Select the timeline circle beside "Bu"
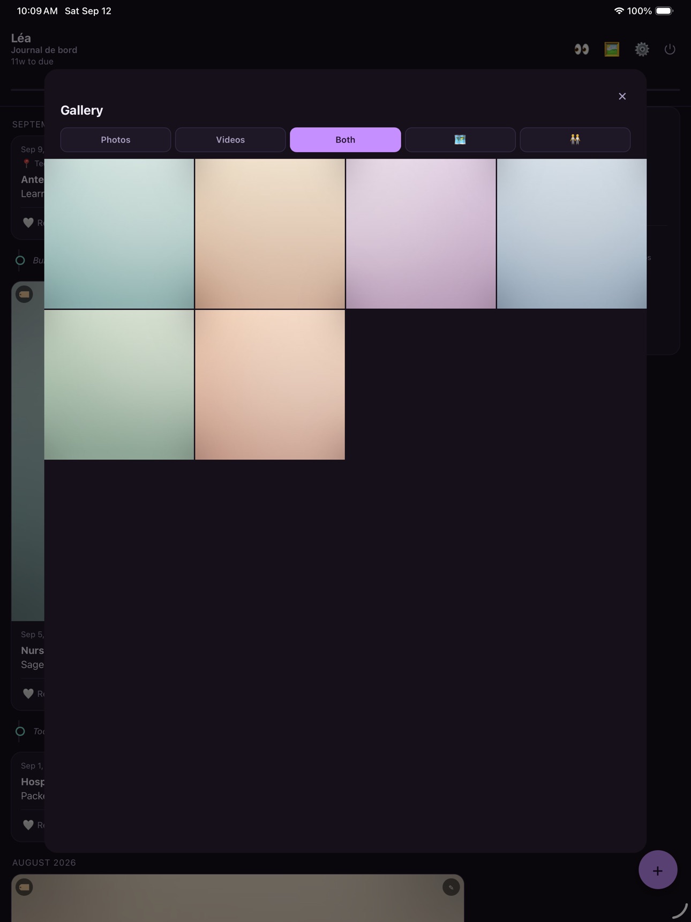This screenshot has width=691, height=922. point(20,261)
